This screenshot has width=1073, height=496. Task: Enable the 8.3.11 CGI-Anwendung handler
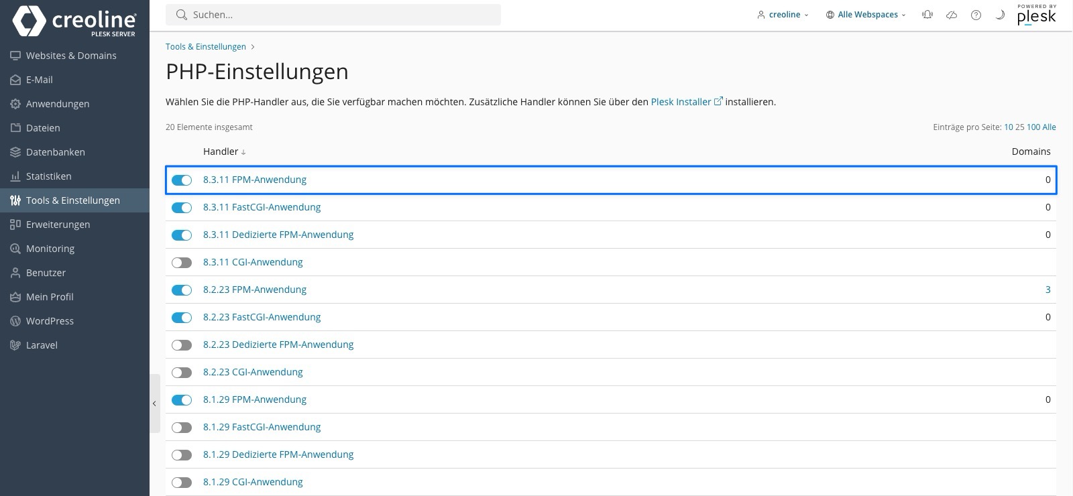pyautogui.click(x=182, y=263)
